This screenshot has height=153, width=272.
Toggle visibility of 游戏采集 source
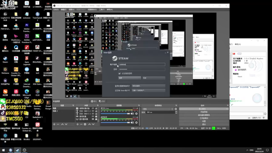click(x=93, y=116)
